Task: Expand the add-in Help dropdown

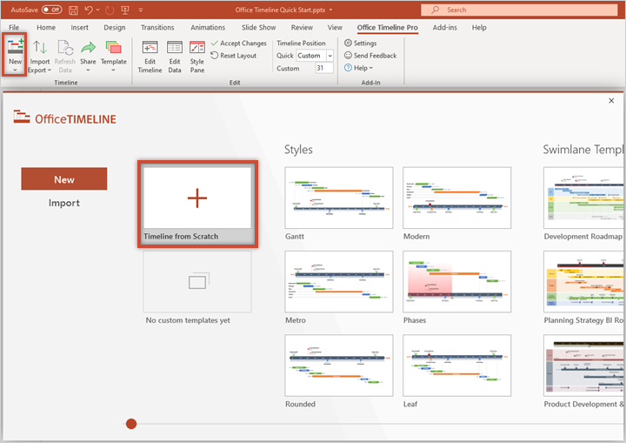Action: tap(358, 68)
